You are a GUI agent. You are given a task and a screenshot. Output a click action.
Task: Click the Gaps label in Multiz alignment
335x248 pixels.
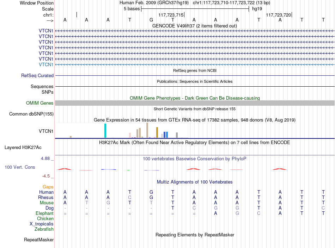click(48, 187)
